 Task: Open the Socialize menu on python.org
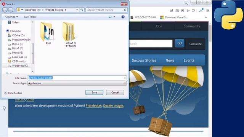pyautogui.click(x=196, y=44)
